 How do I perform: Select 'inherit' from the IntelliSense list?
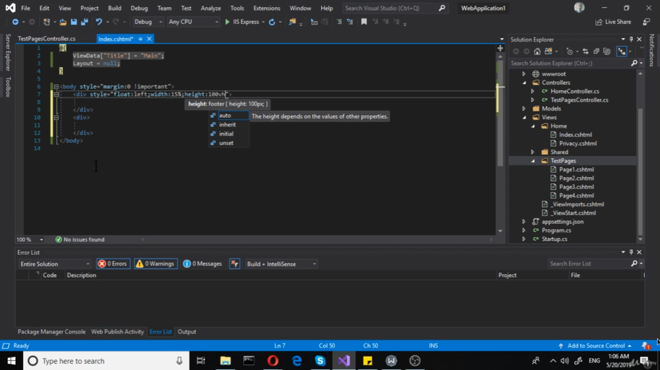coord(227,124)
